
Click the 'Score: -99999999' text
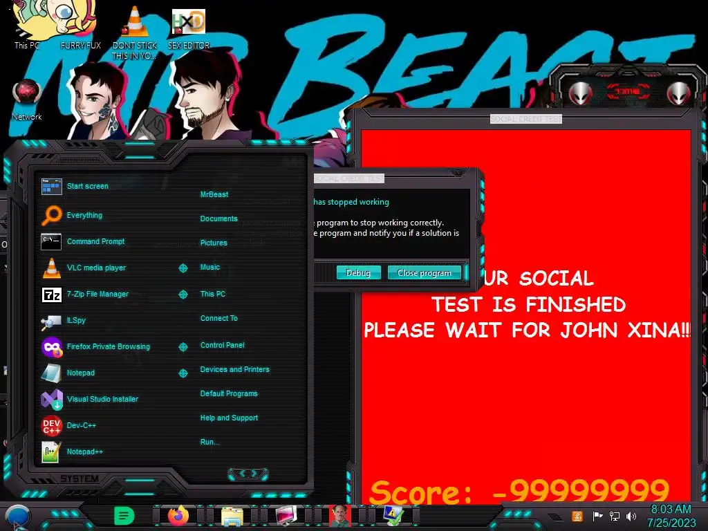point(519,491)
